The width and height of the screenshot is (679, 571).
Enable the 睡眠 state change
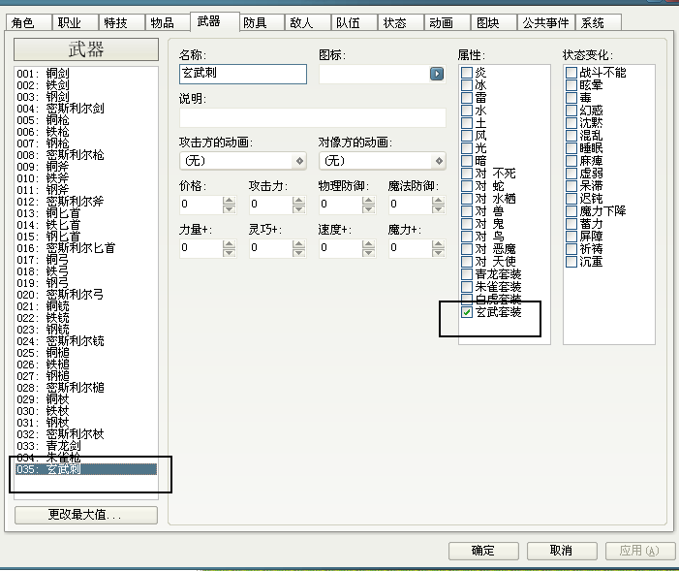(571, 148)
